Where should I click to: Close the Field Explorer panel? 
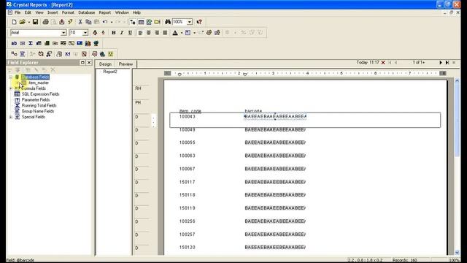(x=89, y=62)
